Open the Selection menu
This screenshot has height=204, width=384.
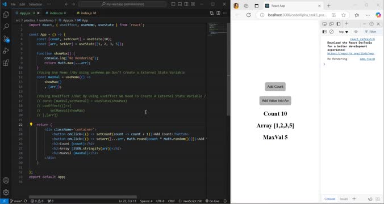pyautogui.click(x=36, y=4)
